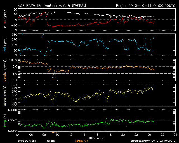Click the '18' hour tick label
Screen dimensions: 179x143
110,135
